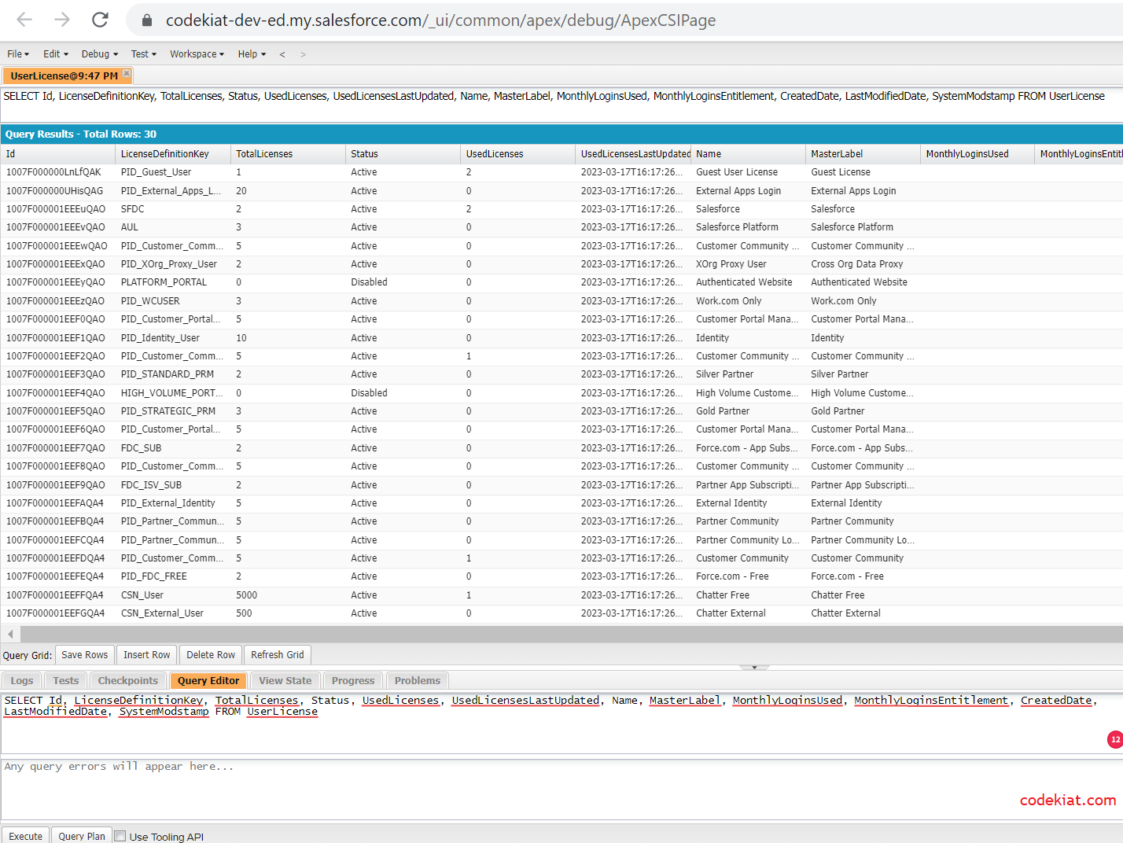
Task: Click the Save Rows button
Action: pos(85,655)
